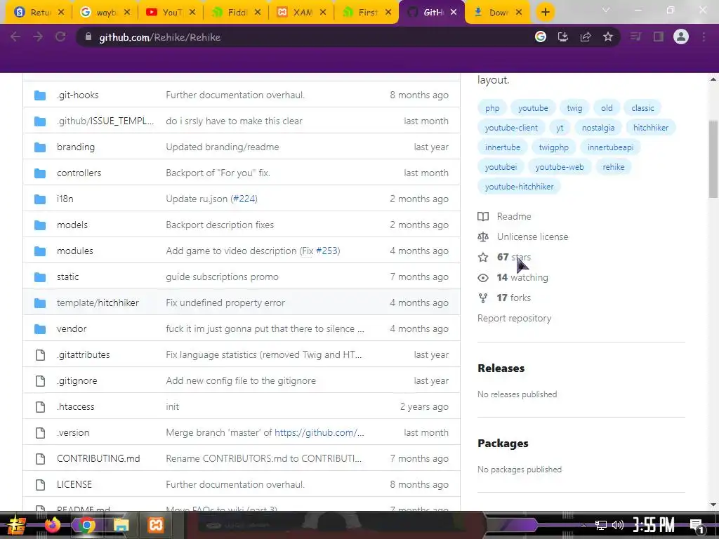Image resolution: width=719 pixels, height=539 pixels.
Task: Select the hitchhiker topic tag
Action: pos(651,128)
